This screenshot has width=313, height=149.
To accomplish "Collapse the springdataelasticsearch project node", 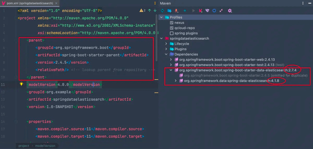I will pyautogui.click(x=162, y=39).
